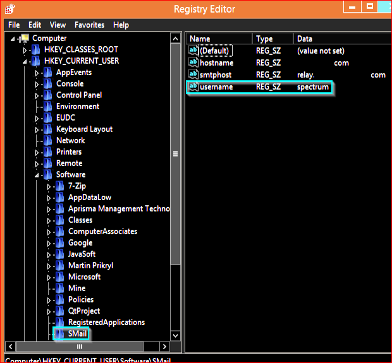Select the Control Panel registry key
This screenshot has height=363, width=392.
[79, 95]
